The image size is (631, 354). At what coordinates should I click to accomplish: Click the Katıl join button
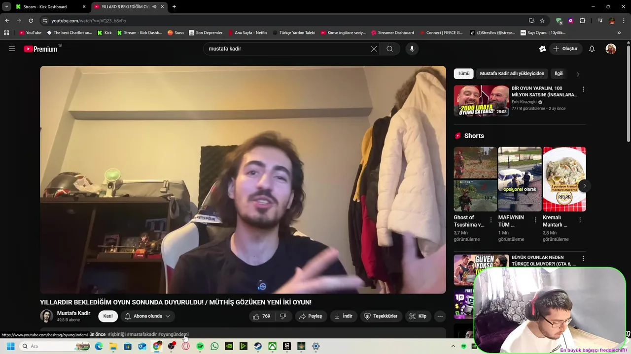108,316
